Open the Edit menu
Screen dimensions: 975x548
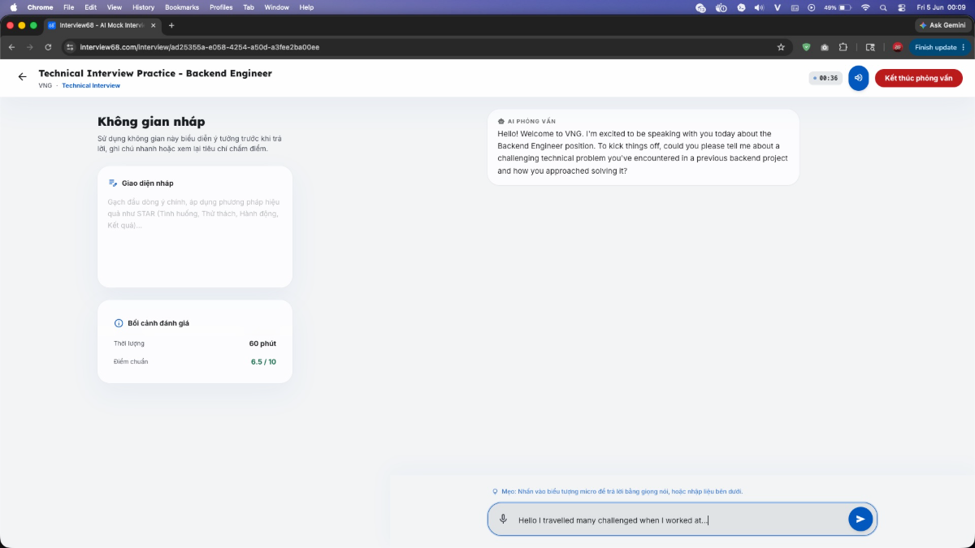point(91,7)
